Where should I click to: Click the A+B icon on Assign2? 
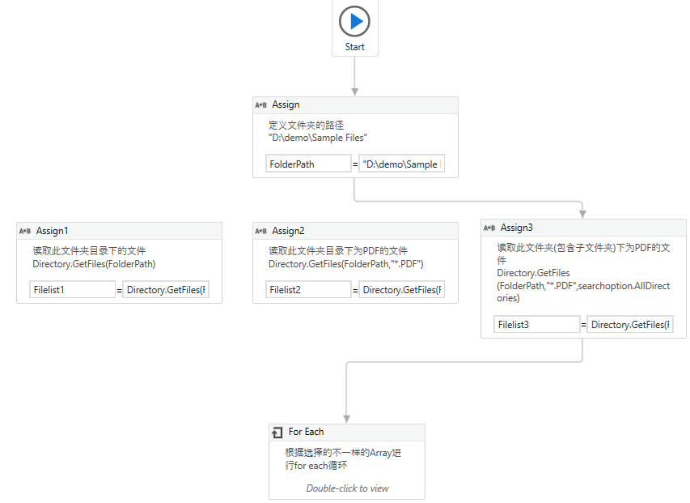point(260,231)
